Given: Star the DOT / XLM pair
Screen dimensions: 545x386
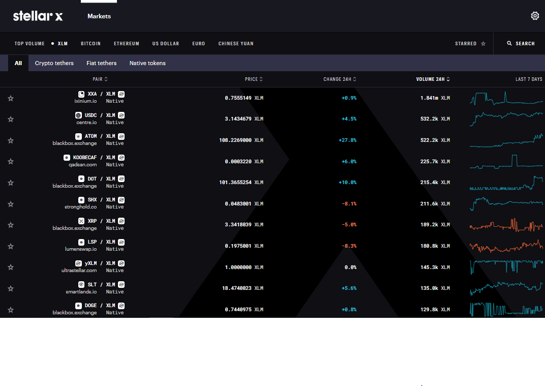Looking at the screenshot, I should [x=11, y=183].
